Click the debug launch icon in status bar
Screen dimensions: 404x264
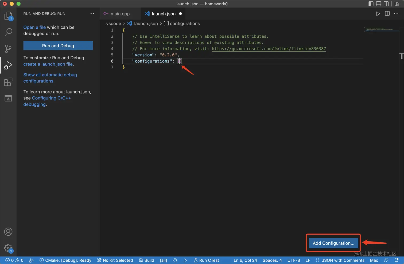31,260
